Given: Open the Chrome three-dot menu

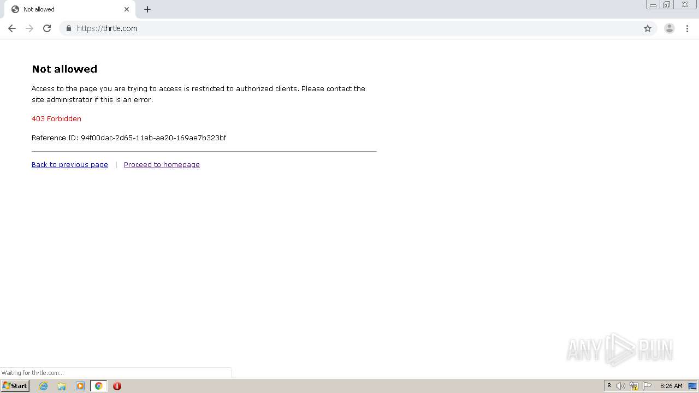Looking at the screenshot, I should point(687,28).
